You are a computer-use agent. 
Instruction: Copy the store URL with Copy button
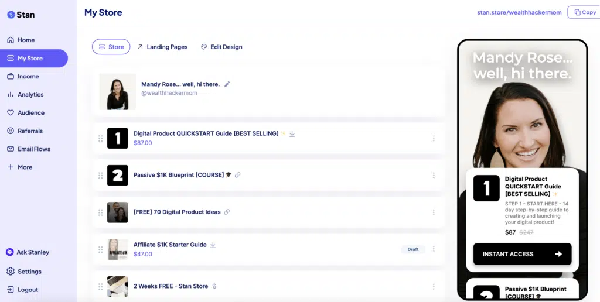click(584, 12)
